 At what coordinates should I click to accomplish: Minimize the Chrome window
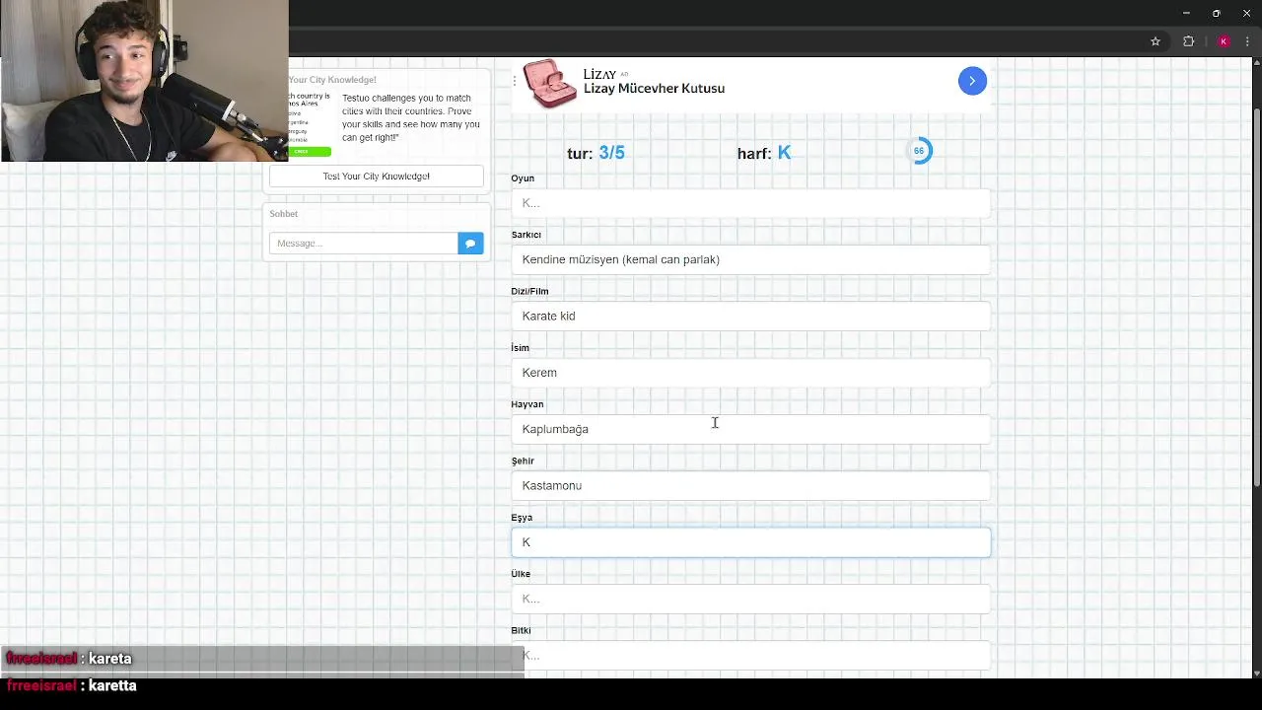(x=1186, y=13)
